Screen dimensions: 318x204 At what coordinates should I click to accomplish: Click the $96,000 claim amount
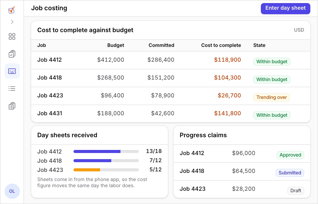pos(243,153)
